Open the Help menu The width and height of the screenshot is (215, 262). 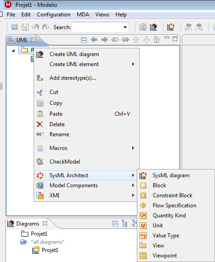[121, 15]
